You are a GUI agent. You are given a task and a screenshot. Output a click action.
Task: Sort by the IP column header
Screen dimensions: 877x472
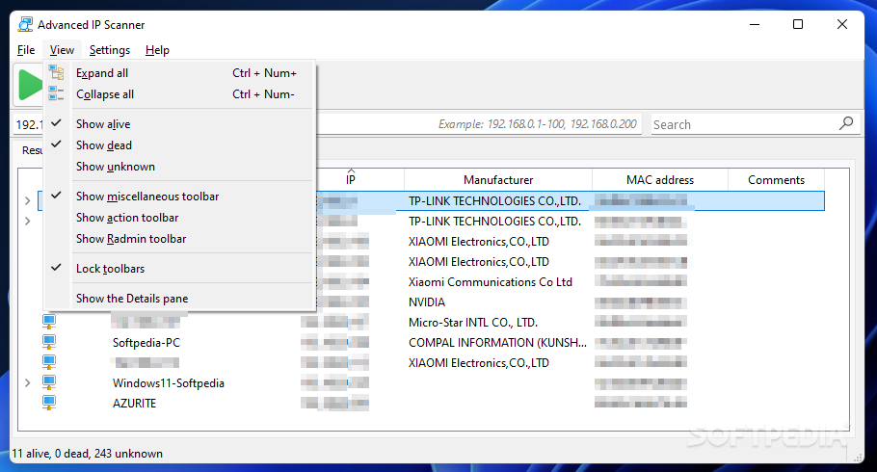[x=351, y=179]
